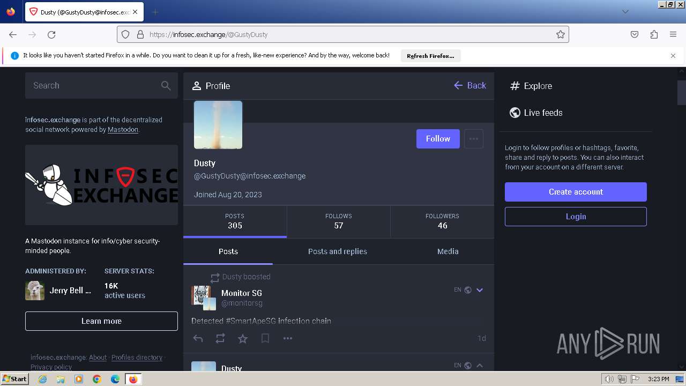The width and height of the screenshot is (686, 386).
Task: Open the Mastodon link in the sidebar
Action: [x=123, y=130]
